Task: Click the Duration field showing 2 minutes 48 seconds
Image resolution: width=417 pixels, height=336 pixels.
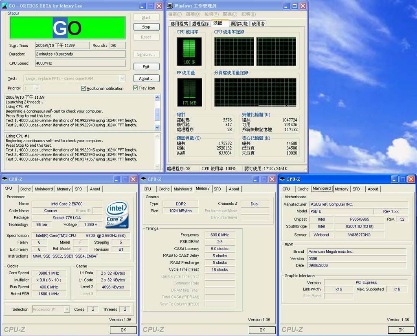Action: 80,54
